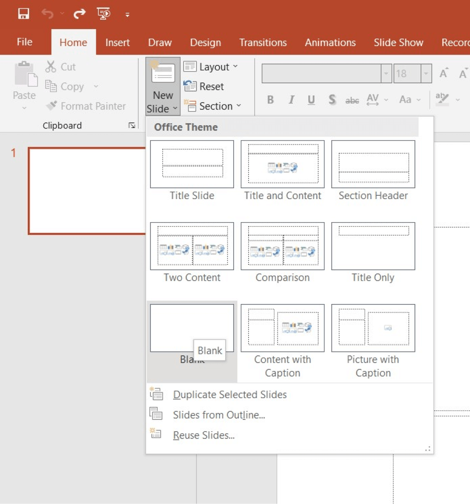The width and height of the screenshot is (470, 504).
Task: Click the Save icon in Quick Access Toolbar
Action: coord(23,13)
